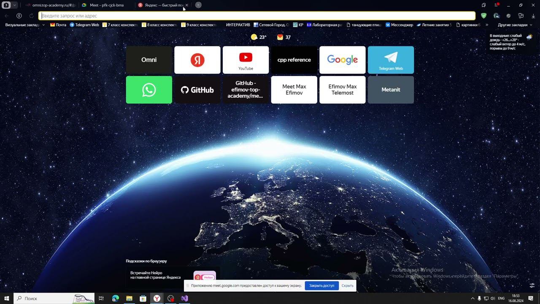Open the 8 класс конспекты bookmark
The height and width of the screenshot is (304, 540).
pyautogui.click(x=159, y=25)
